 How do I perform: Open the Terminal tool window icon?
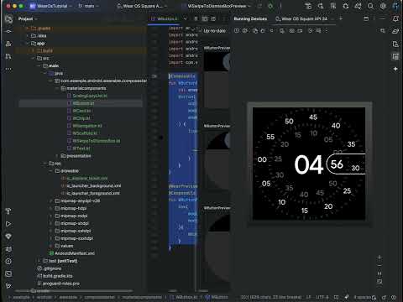[x=8, y=273]
